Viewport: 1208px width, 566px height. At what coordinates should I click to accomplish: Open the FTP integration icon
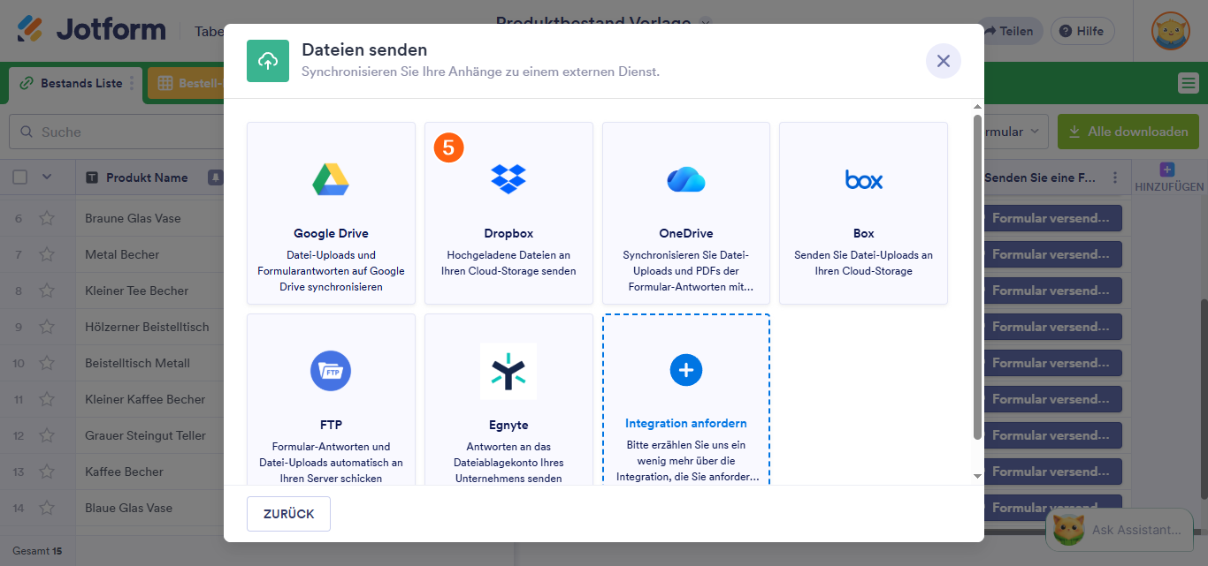[x=331, y=371]
